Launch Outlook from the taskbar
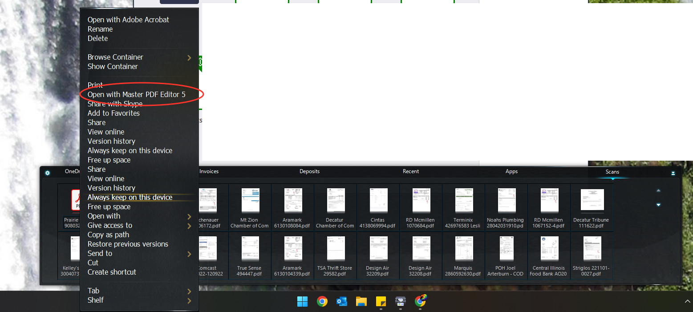693x312 pixels. click(x=342, y=302)
